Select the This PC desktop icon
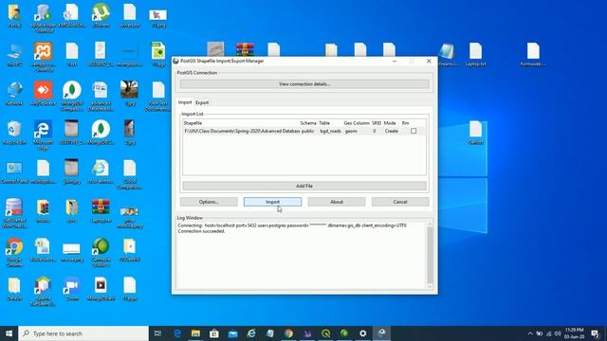 pyautogui.click(x=14, y=55)
